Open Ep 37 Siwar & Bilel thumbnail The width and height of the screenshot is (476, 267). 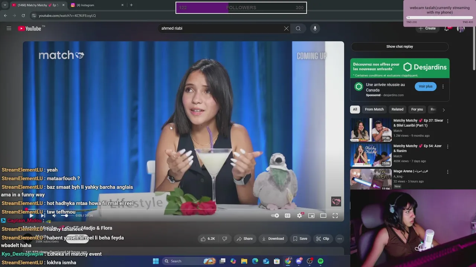tap(371, 130)
